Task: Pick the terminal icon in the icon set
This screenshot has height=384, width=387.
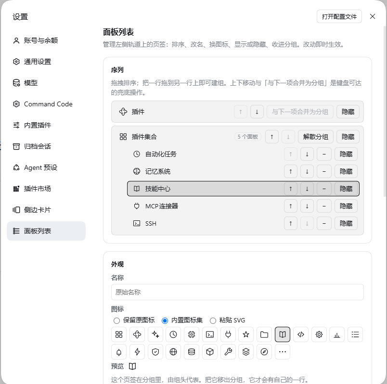Action: (210, 334)
